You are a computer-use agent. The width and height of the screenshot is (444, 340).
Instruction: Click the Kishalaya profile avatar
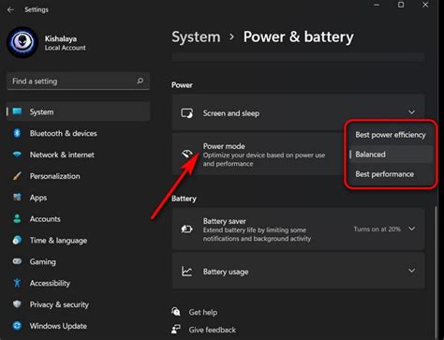[x=22, y=42]
